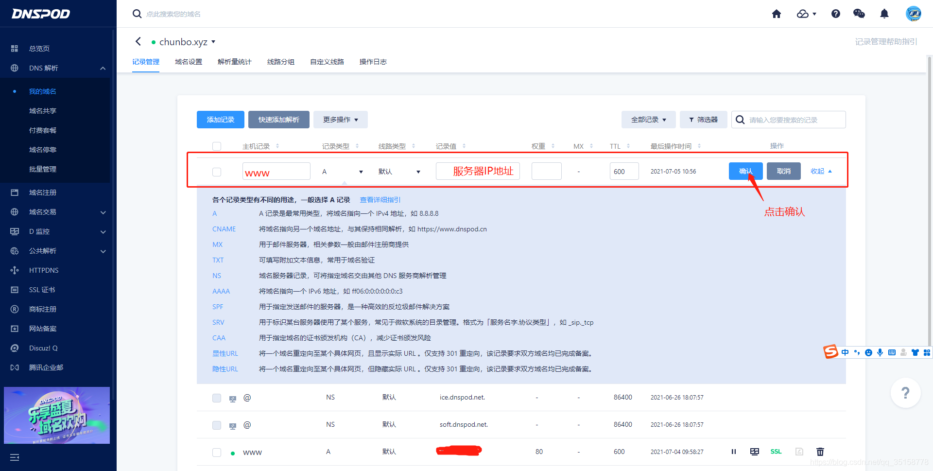Switch to 解析量统计 tab

point(235,62)
